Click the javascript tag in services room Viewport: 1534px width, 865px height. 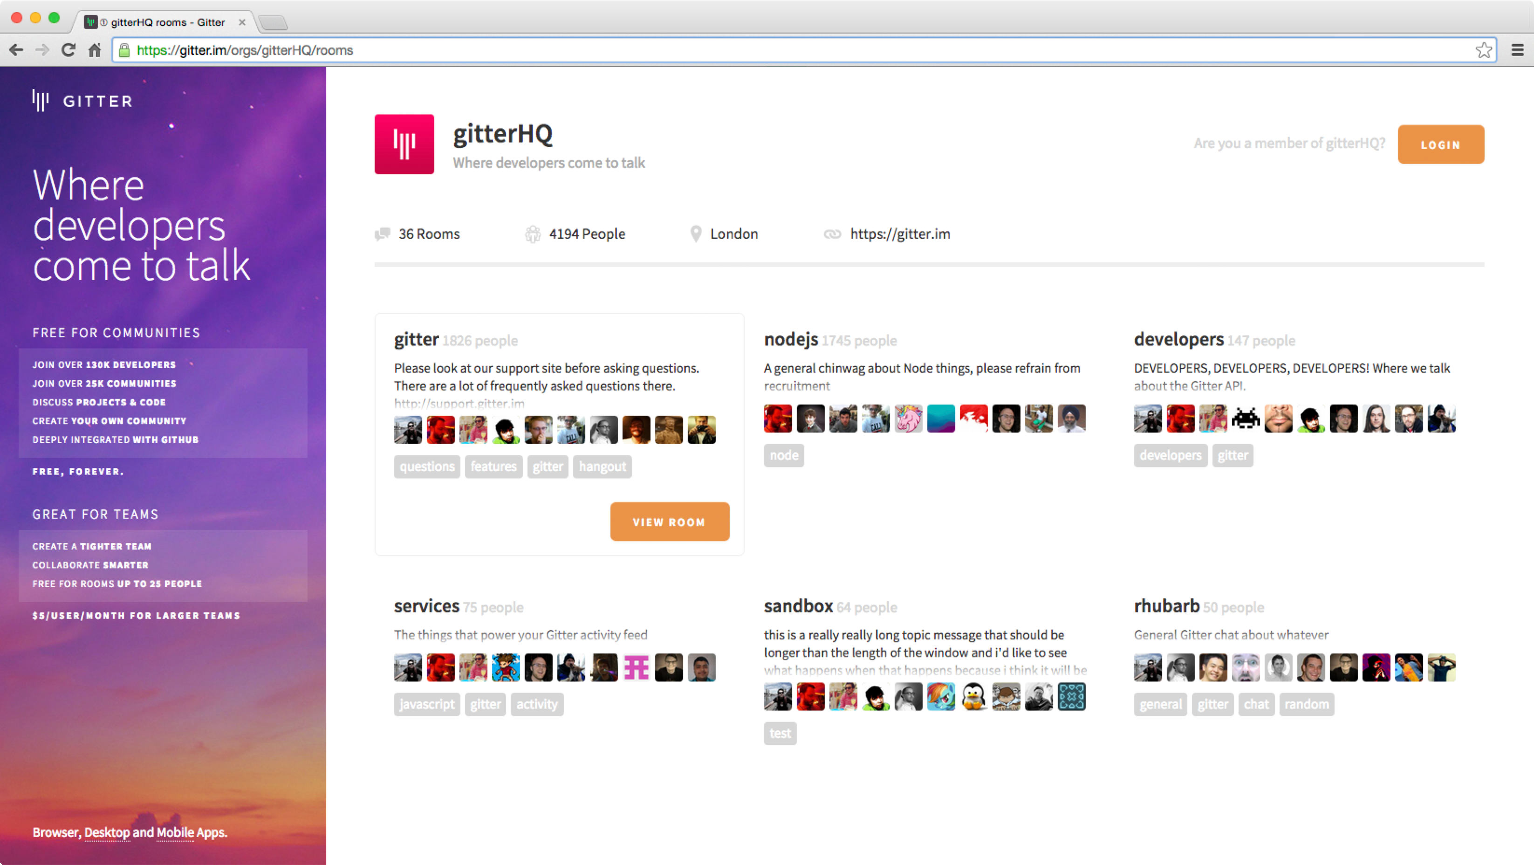coord(425,704)
